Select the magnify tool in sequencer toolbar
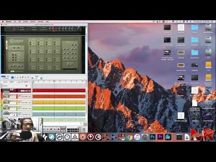The image size is (216, 162). click(25, 77)
